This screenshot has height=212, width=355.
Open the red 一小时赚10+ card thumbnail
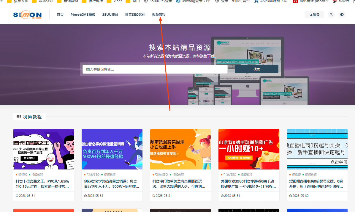click(249, 149)
